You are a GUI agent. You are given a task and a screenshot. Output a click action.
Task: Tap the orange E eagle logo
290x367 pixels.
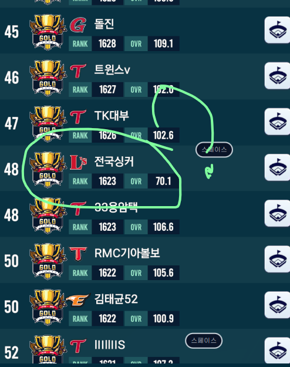point(78,299)
